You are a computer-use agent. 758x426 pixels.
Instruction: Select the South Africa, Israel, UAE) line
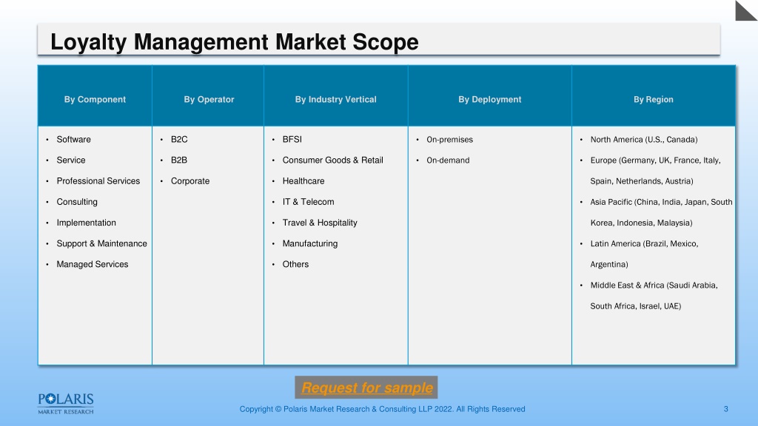[635, 305]
